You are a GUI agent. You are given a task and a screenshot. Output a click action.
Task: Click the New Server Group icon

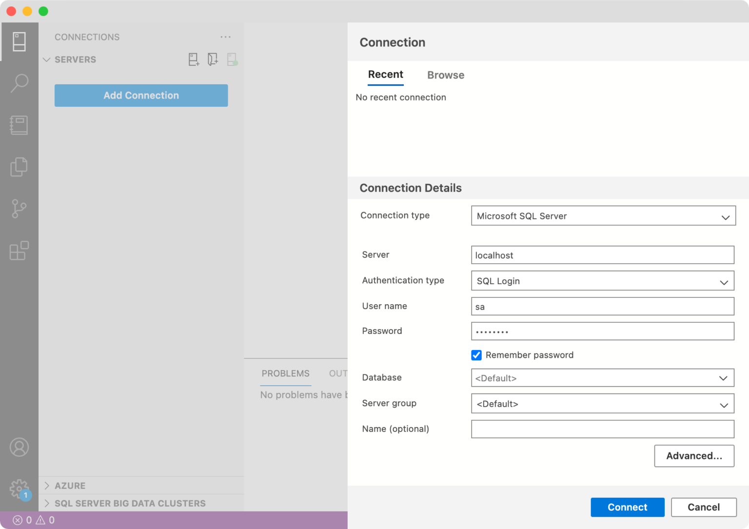[213, 59]
